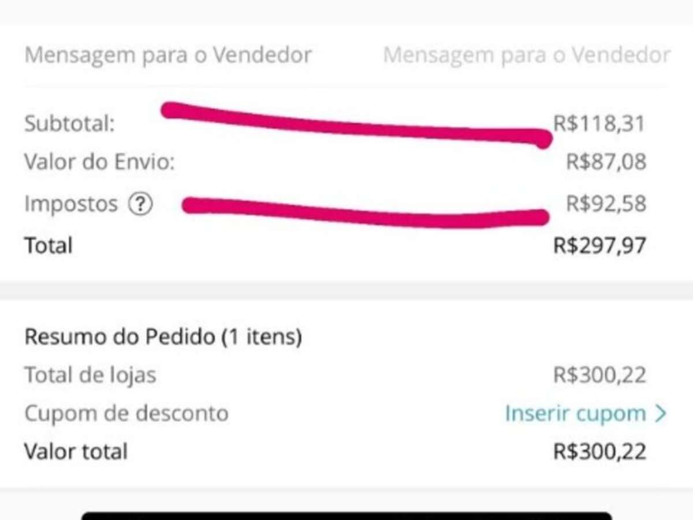Image resolution: width=693 pixels, height=520 pixels.
Task: Click the Impostos help question mark icon
Action: point(140,204)
